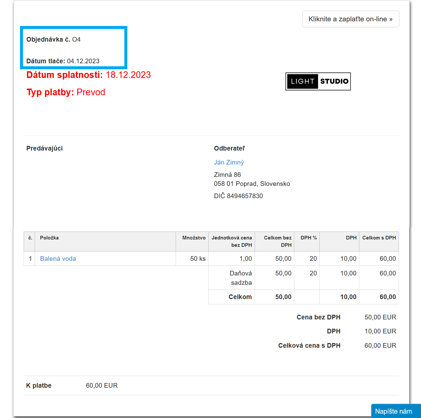
Task: Click the '60,00 EUR' amount next to K platbe
Action: click(x=102, y=385)
